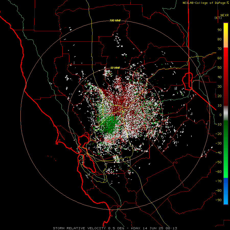Click the "00:13" timestamp text

click(x=171, y=228)
